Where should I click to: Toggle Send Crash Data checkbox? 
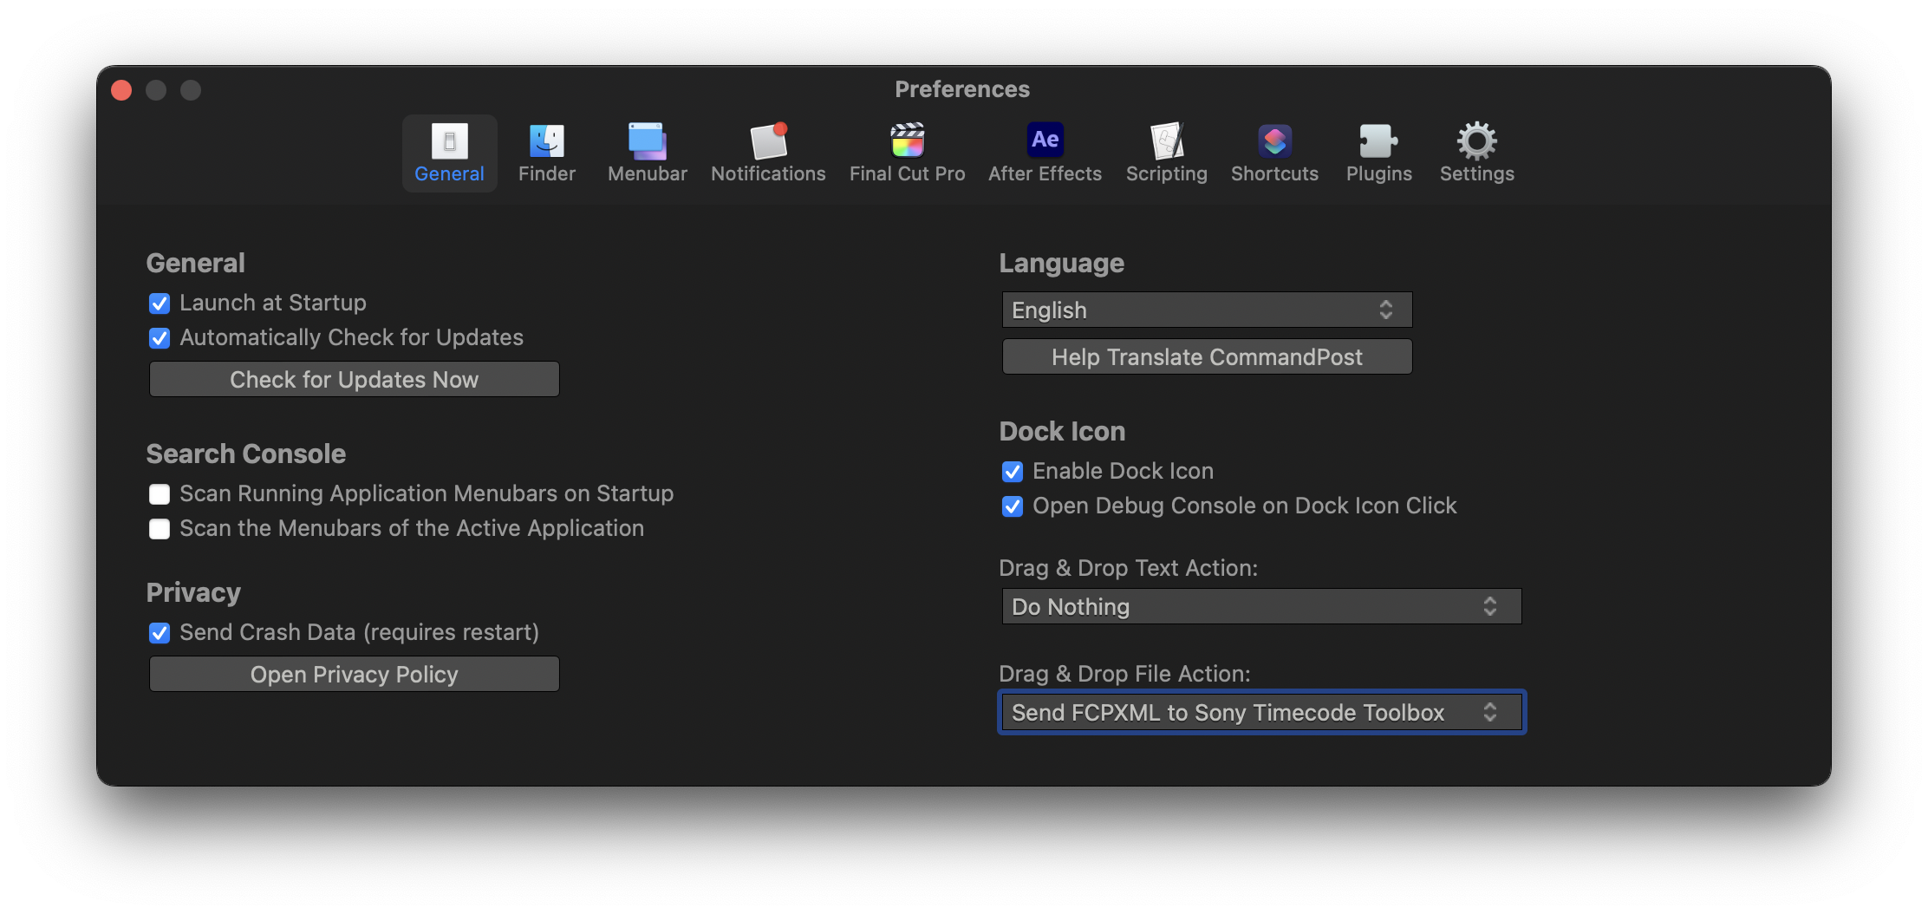pyautogui.click(x=160, y=633)
